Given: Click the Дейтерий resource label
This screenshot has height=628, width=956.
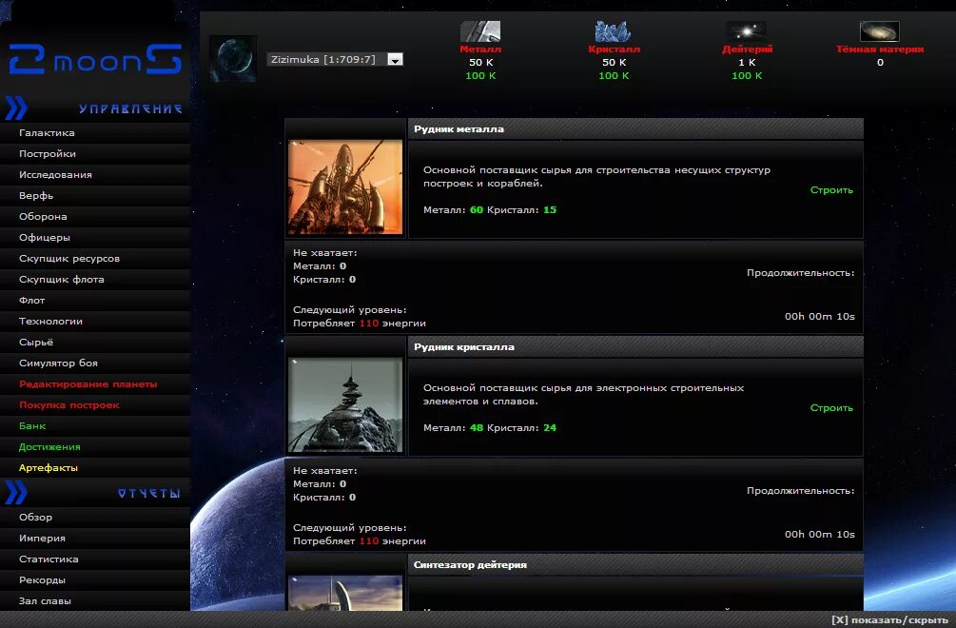Looking at the screenshot, I should tap(747, 49).
